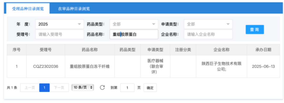Click the 确定 jump button
284x103 pixels.
(150, 88)
